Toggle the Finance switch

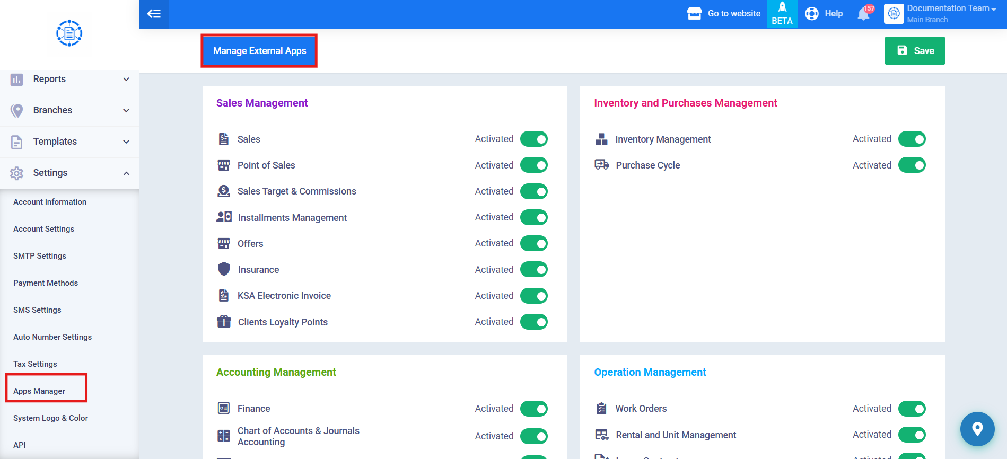pyautogui.click(x=534, y=409)
